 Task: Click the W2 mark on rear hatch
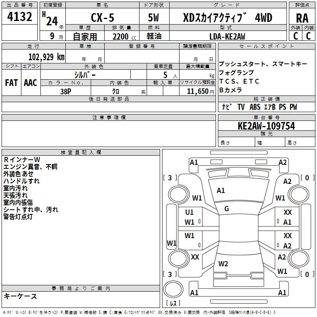coord(223,264)
